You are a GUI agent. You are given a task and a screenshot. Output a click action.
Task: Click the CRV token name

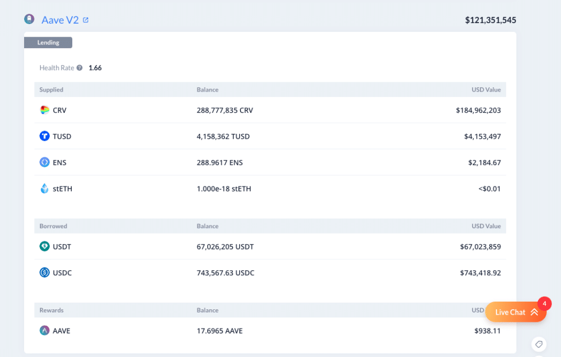(59, 110)
